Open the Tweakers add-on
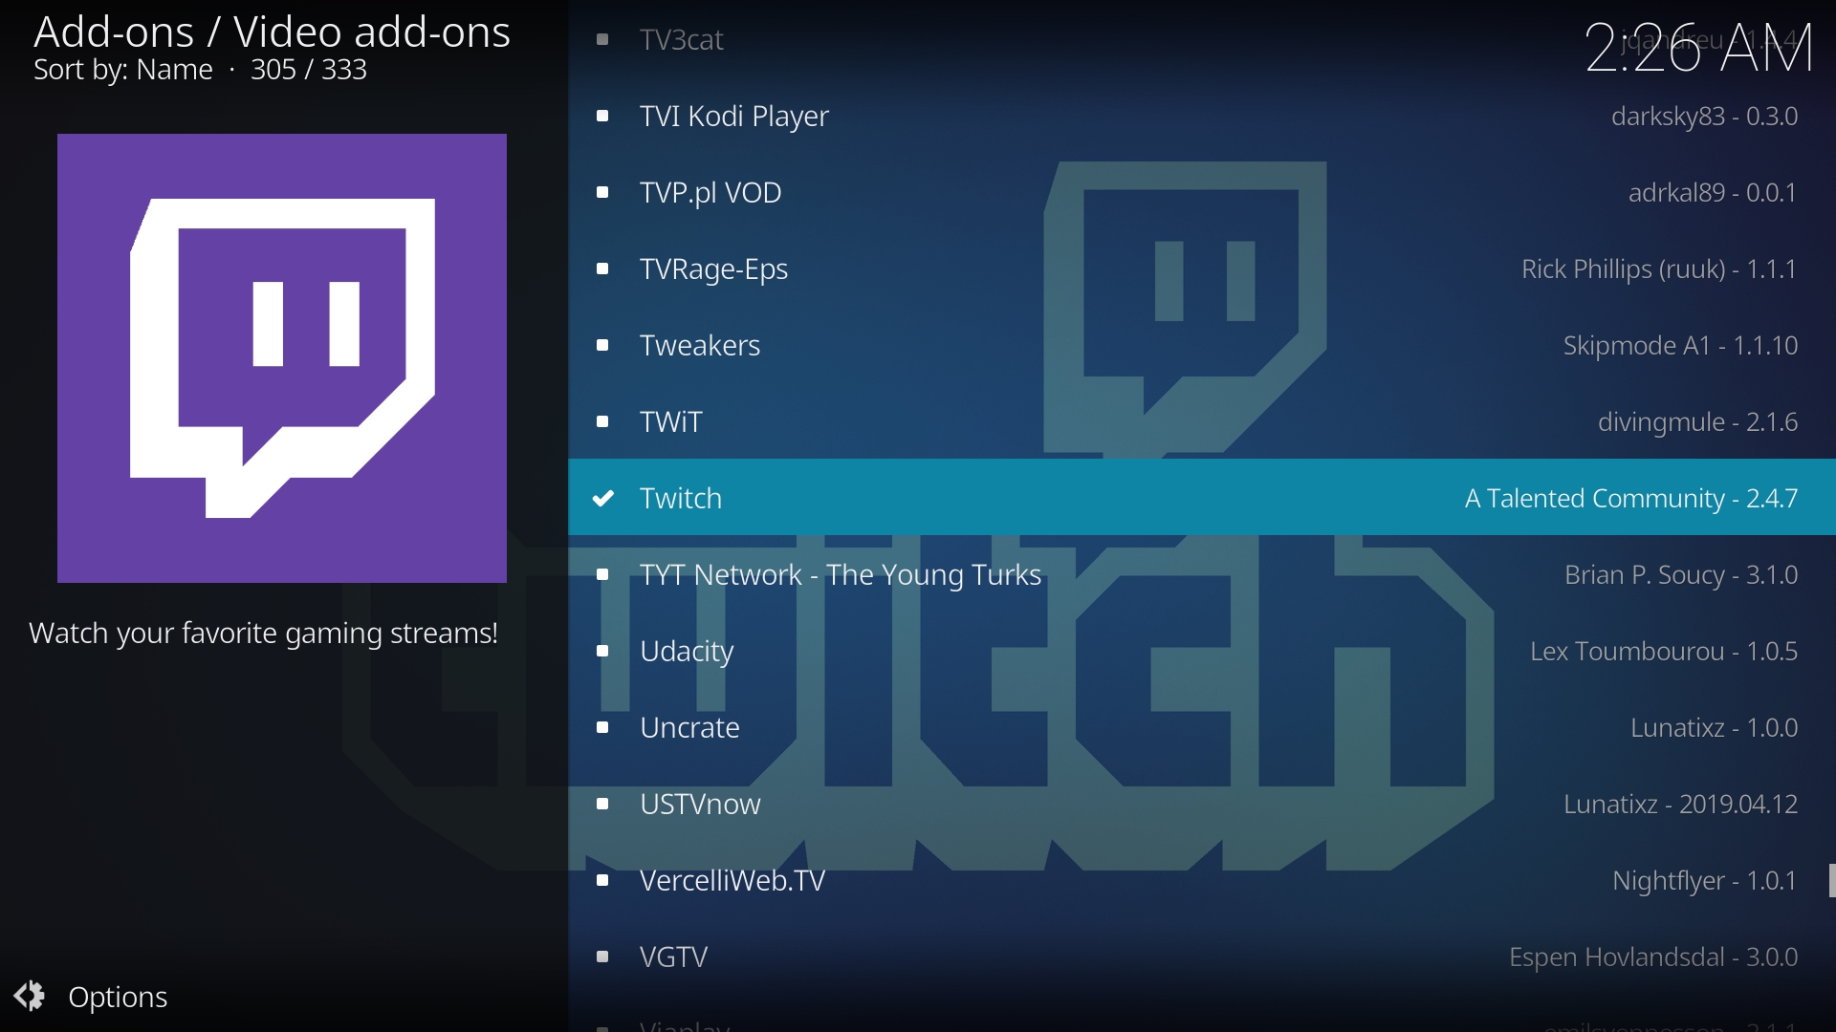The image size is (1836, 1032). tap(699, 346)
